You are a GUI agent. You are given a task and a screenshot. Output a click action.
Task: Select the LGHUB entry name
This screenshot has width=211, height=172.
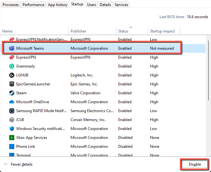pyautogui.click(x=22, y=75)
